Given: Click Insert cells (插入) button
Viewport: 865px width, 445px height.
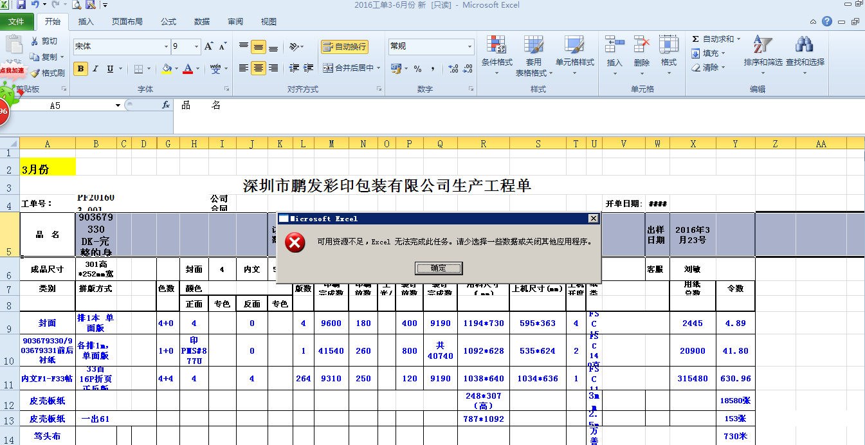Looking at the screenshot, I should pyautogui.click(x=615, y=55).
